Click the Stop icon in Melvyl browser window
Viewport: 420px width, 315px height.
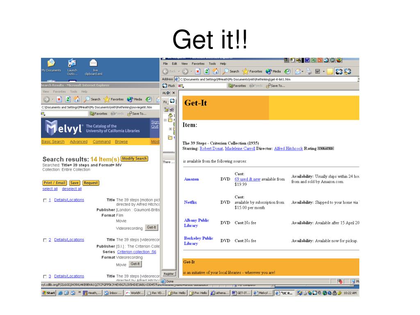tap(59, 99)
